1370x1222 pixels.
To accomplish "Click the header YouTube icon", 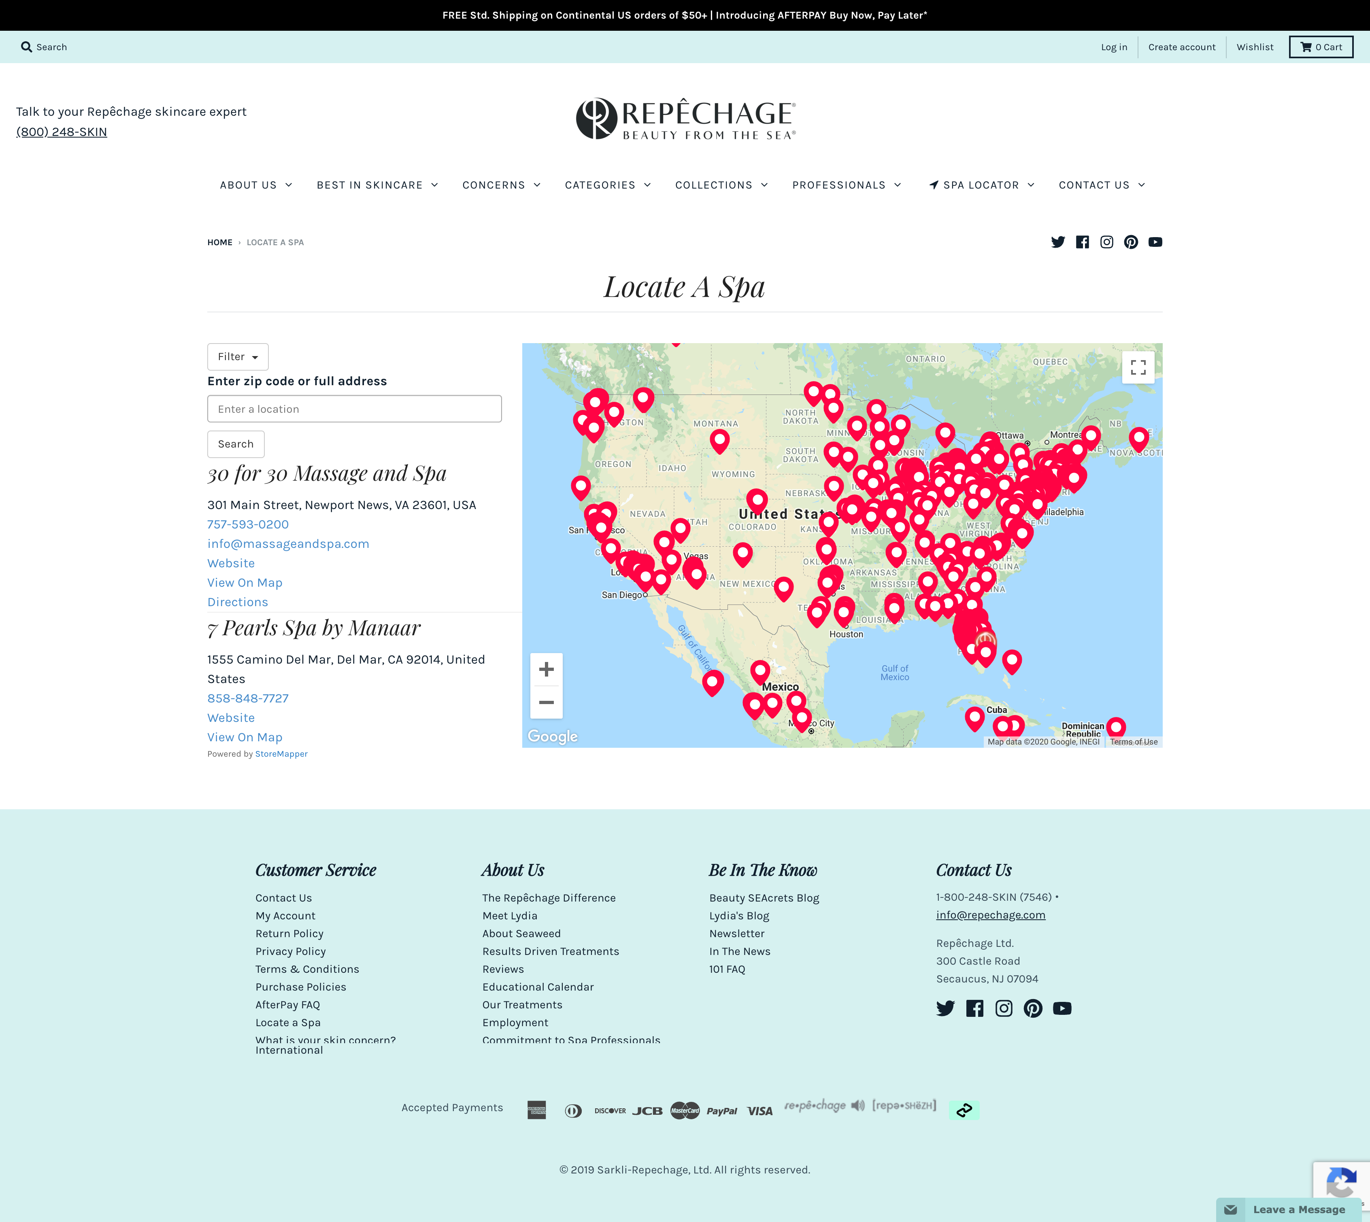I will tap(1155, 242).
